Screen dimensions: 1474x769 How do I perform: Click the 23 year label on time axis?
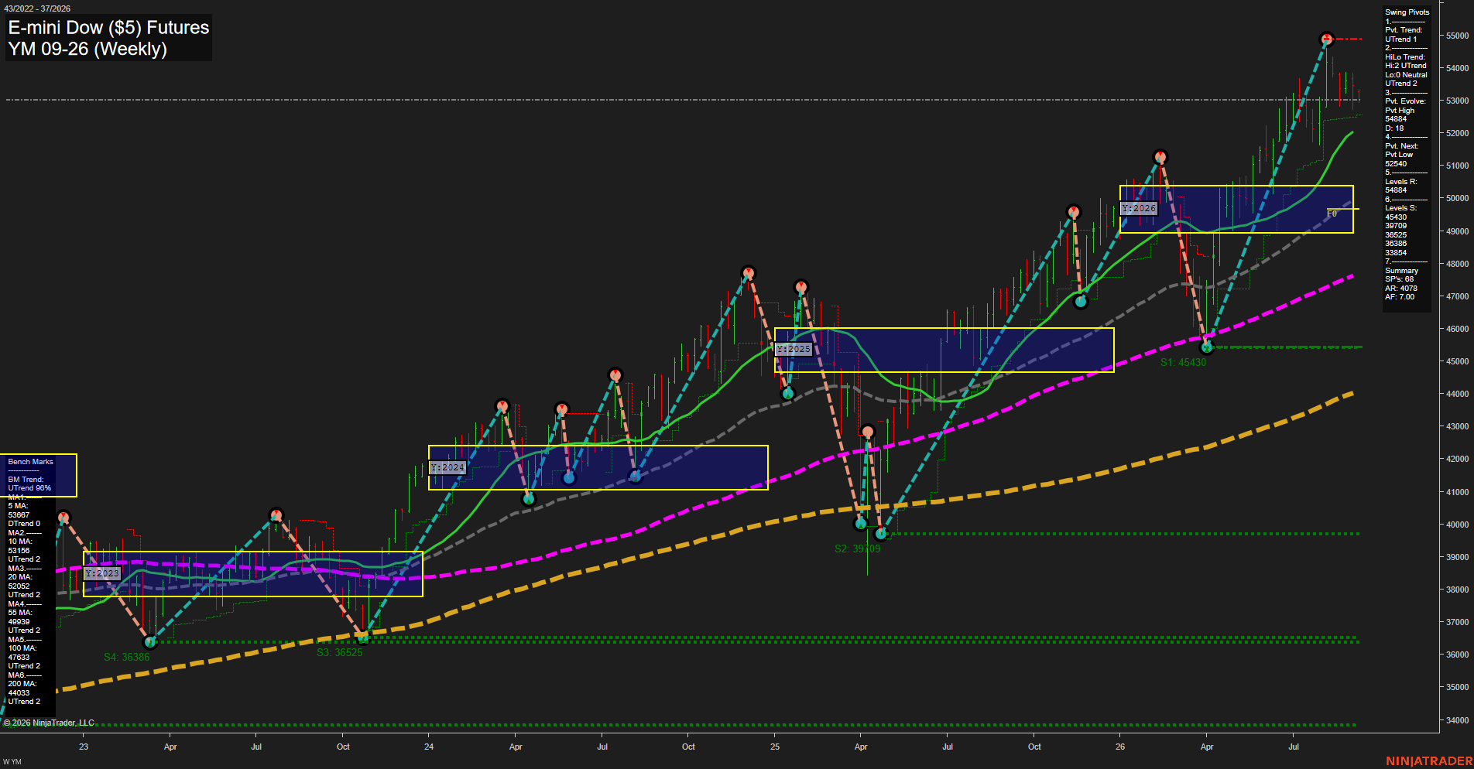point(84,747)
